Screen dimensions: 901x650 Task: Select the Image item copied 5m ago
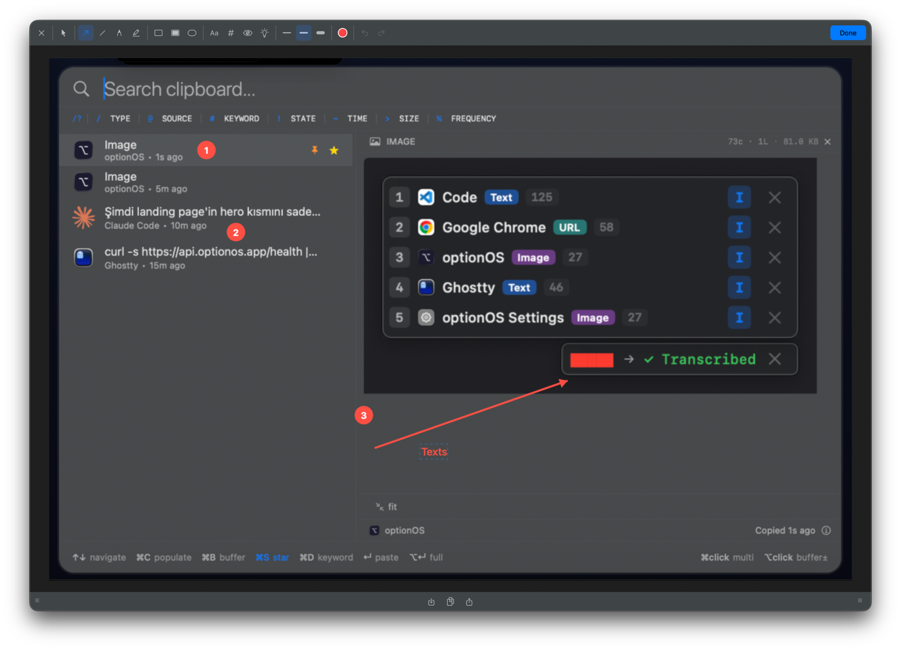pos(206,182)
